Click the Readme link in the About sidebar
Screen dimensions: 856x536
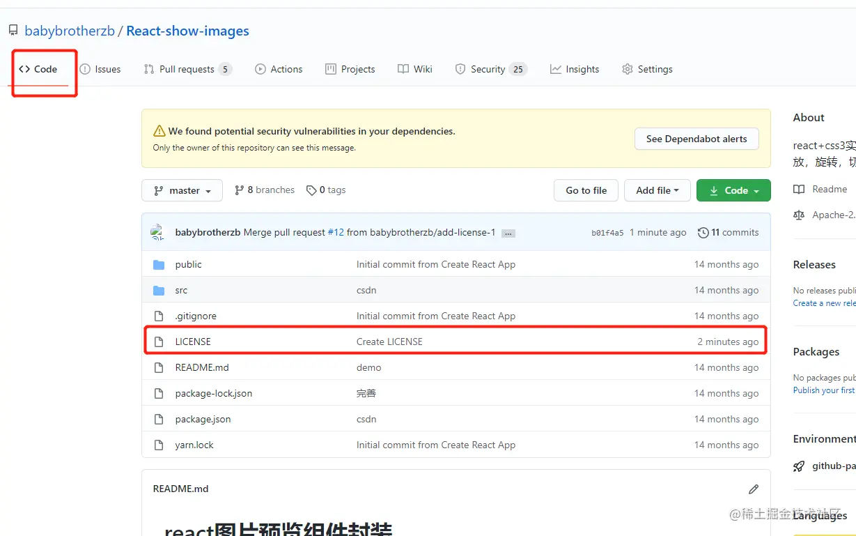[x=820, y=189]
